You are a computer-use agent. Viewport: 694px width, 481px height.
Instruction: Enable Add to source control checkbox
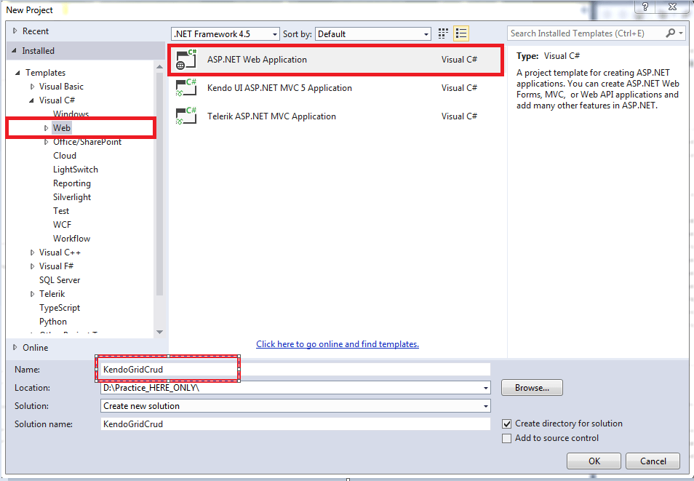[x=507, y=439]
